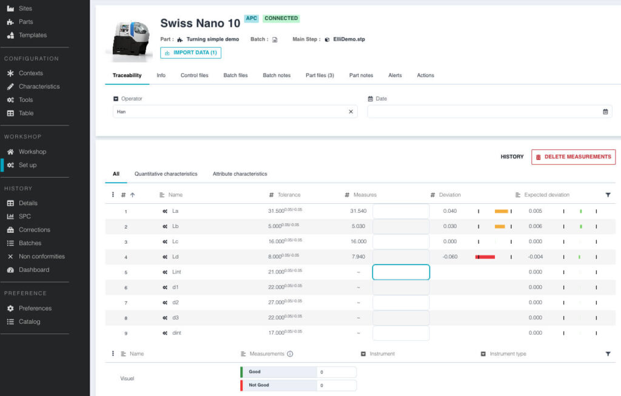Sort by Expected deviation column header
The height and width of the screenshot is (396, 621).
click(546, 195)
